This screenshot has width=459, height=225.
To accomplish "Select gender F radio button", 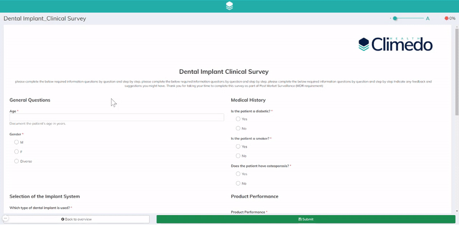I will (17, 152).
